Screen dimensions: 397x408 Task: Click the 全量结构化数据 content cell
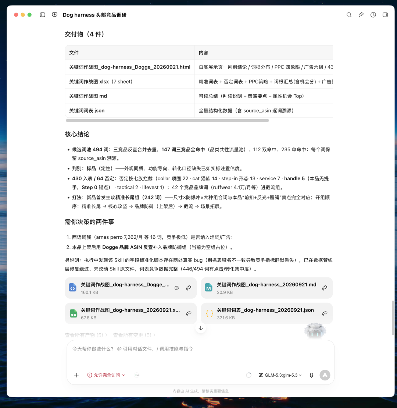(x=264, y=111)
